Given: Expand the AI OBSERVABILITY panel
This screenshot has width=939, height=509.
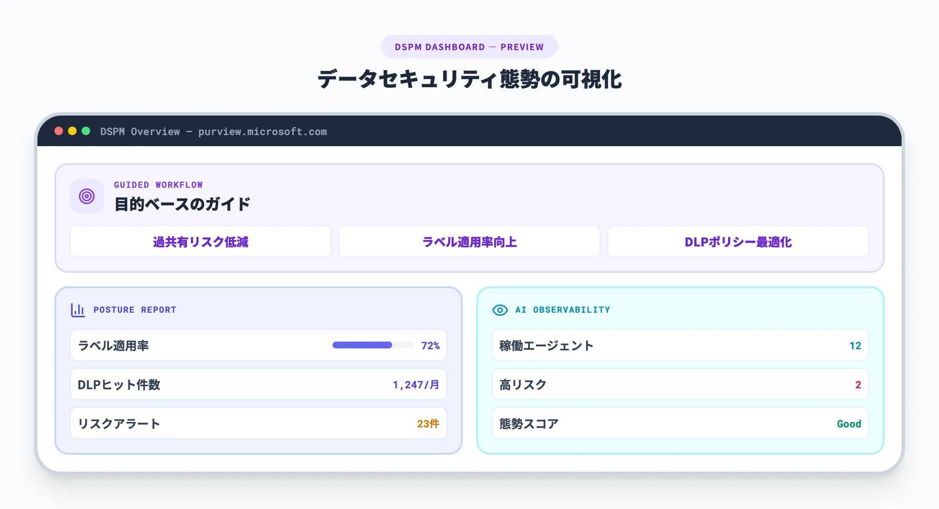Looking at the screenshot, I should pyautogui.click(x=562, y=310).
